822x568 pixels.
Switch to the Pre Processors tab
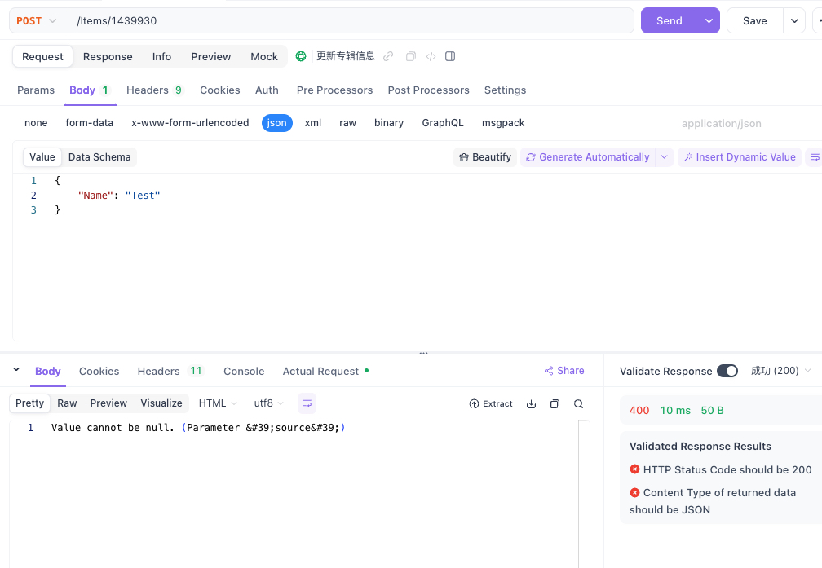pos(334,90)
